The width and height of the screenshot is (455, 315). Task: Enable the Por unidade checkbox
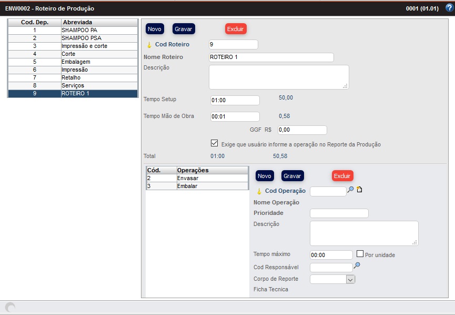click(x=360, y=254)
